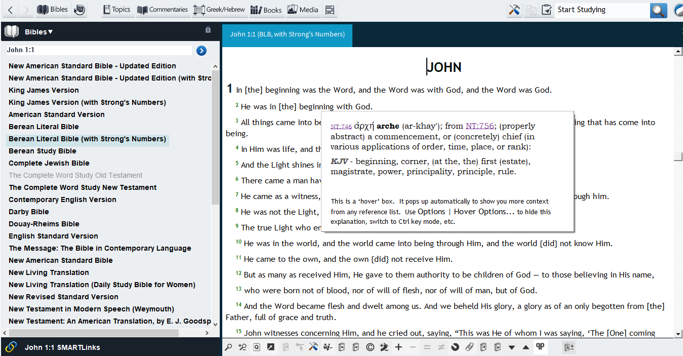
Task: Select Complete Jewish Bible
Action: click(49, 163)
